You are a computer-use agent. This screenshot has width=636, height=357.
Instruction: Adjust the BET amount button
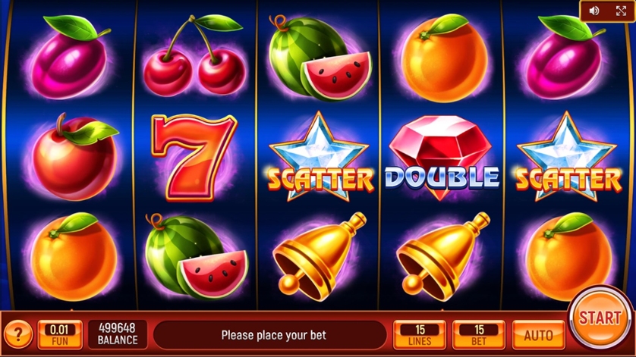pos(479,335)
